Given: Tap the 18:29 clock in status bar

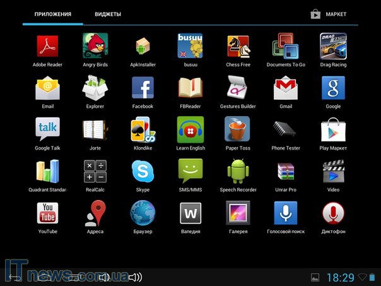Looking at the screenshot, I should pos(340,277).
